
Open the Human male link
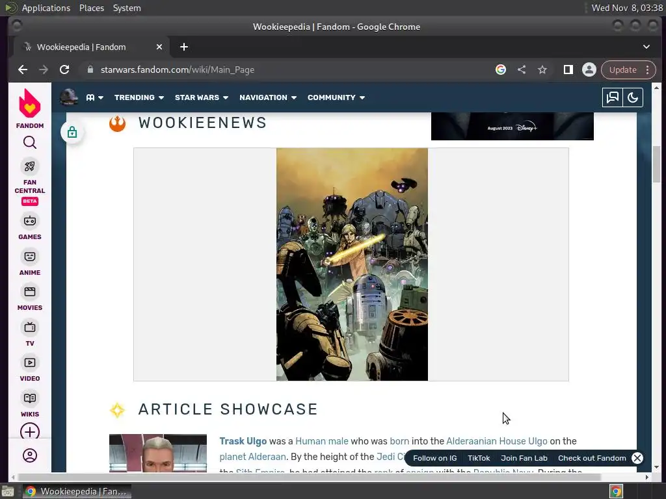[x=321, y=441]
